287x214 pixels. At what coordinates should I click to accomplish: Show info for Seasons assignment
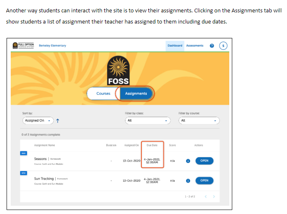[188, 161]
